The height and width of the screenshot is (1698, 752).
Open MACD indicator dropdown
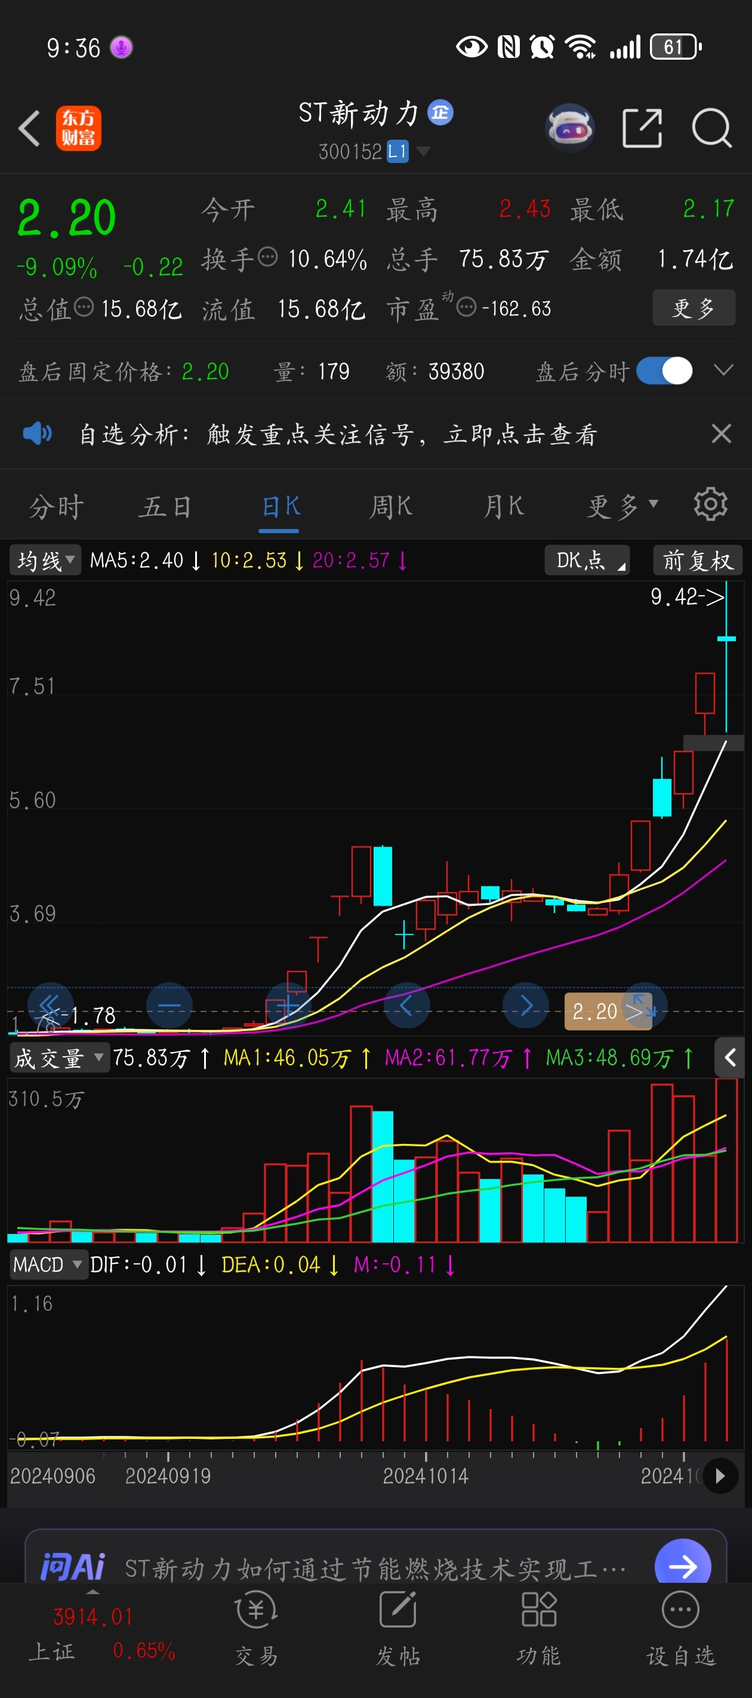[48, 1265]
